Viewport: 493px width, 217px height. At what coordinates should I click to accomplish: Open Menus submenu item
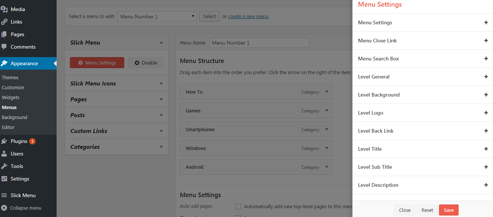click(9, 107)
